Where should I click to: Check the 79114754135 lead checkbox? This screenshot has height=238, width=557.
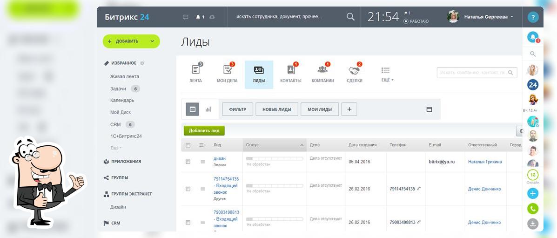point(188,189)
